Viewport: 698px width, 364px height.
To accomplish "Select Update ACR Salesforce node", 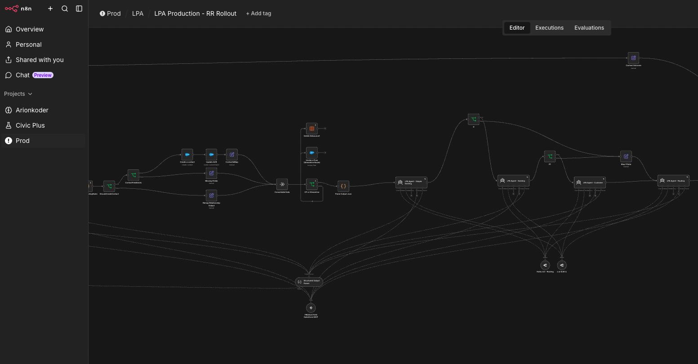I will tap(211, 155).
